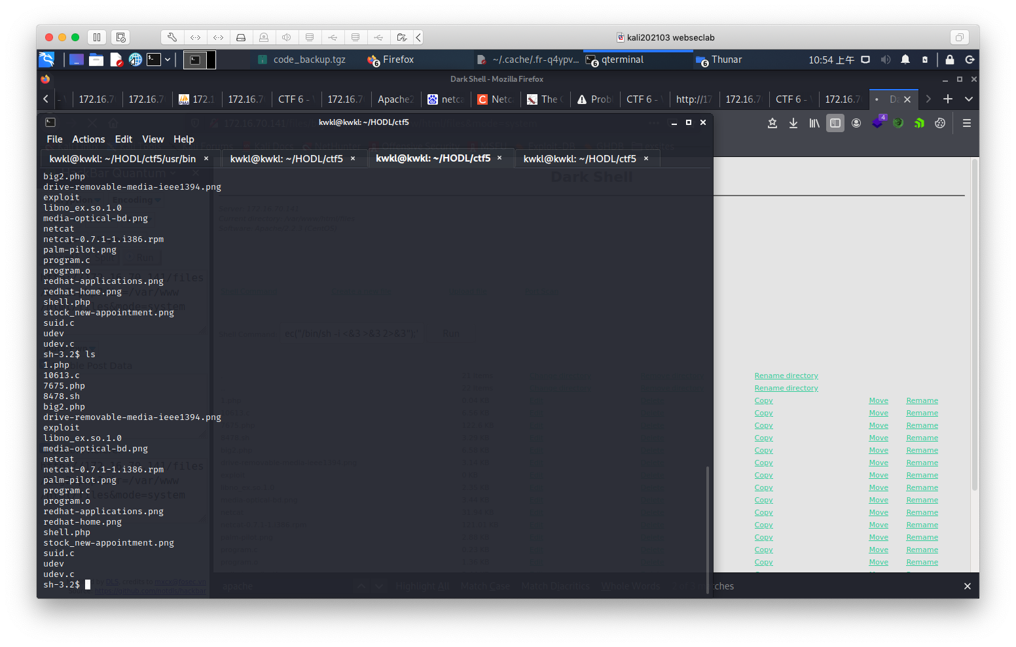Collapse the VM device toolbar chevron
The image size is (1016, 647).
tap(418, 37)
